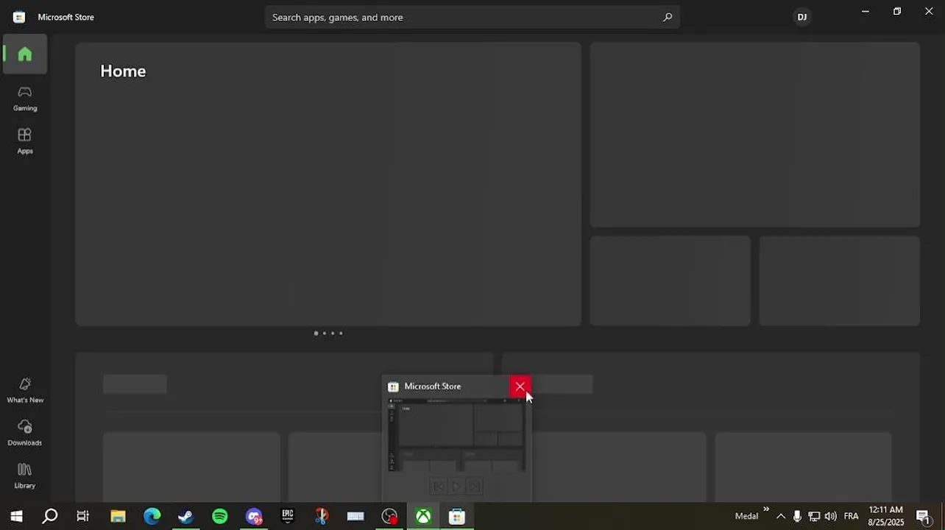Viewport: 945px width, 530px height.
Task: Open the clock and date flyout
Action: pos(886,516)
